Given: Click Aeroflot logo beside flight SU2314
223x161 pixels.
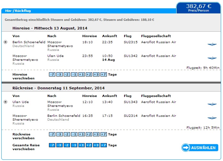Looking at the screenshot, I should (212, 118).
